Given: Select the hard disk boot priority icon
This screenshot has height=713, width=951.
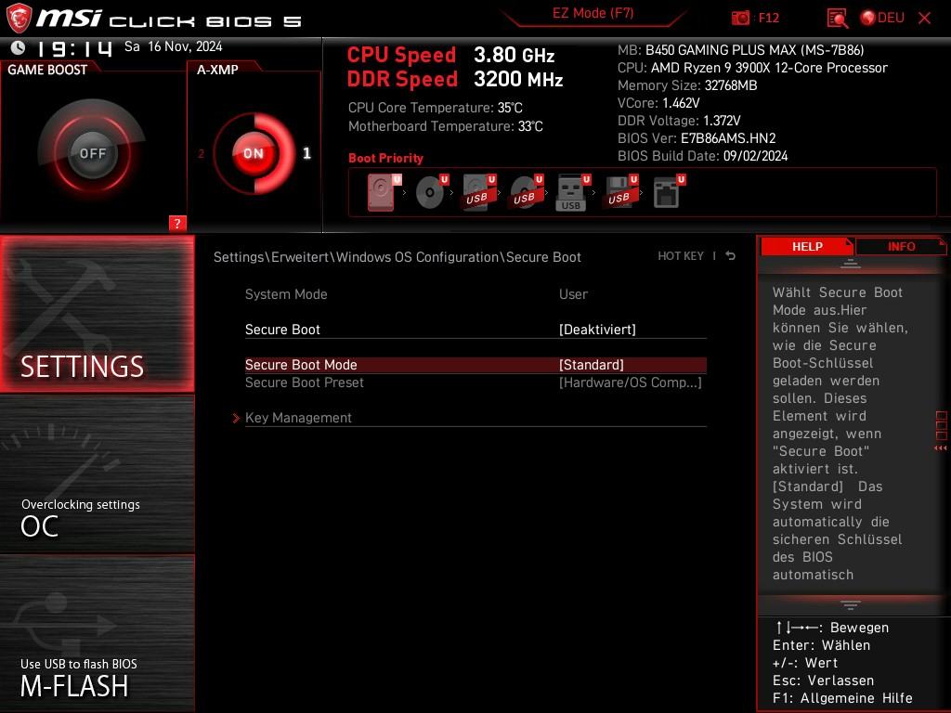Looking at the screenshot, I should pyautogui.click(x=384, y=192).
